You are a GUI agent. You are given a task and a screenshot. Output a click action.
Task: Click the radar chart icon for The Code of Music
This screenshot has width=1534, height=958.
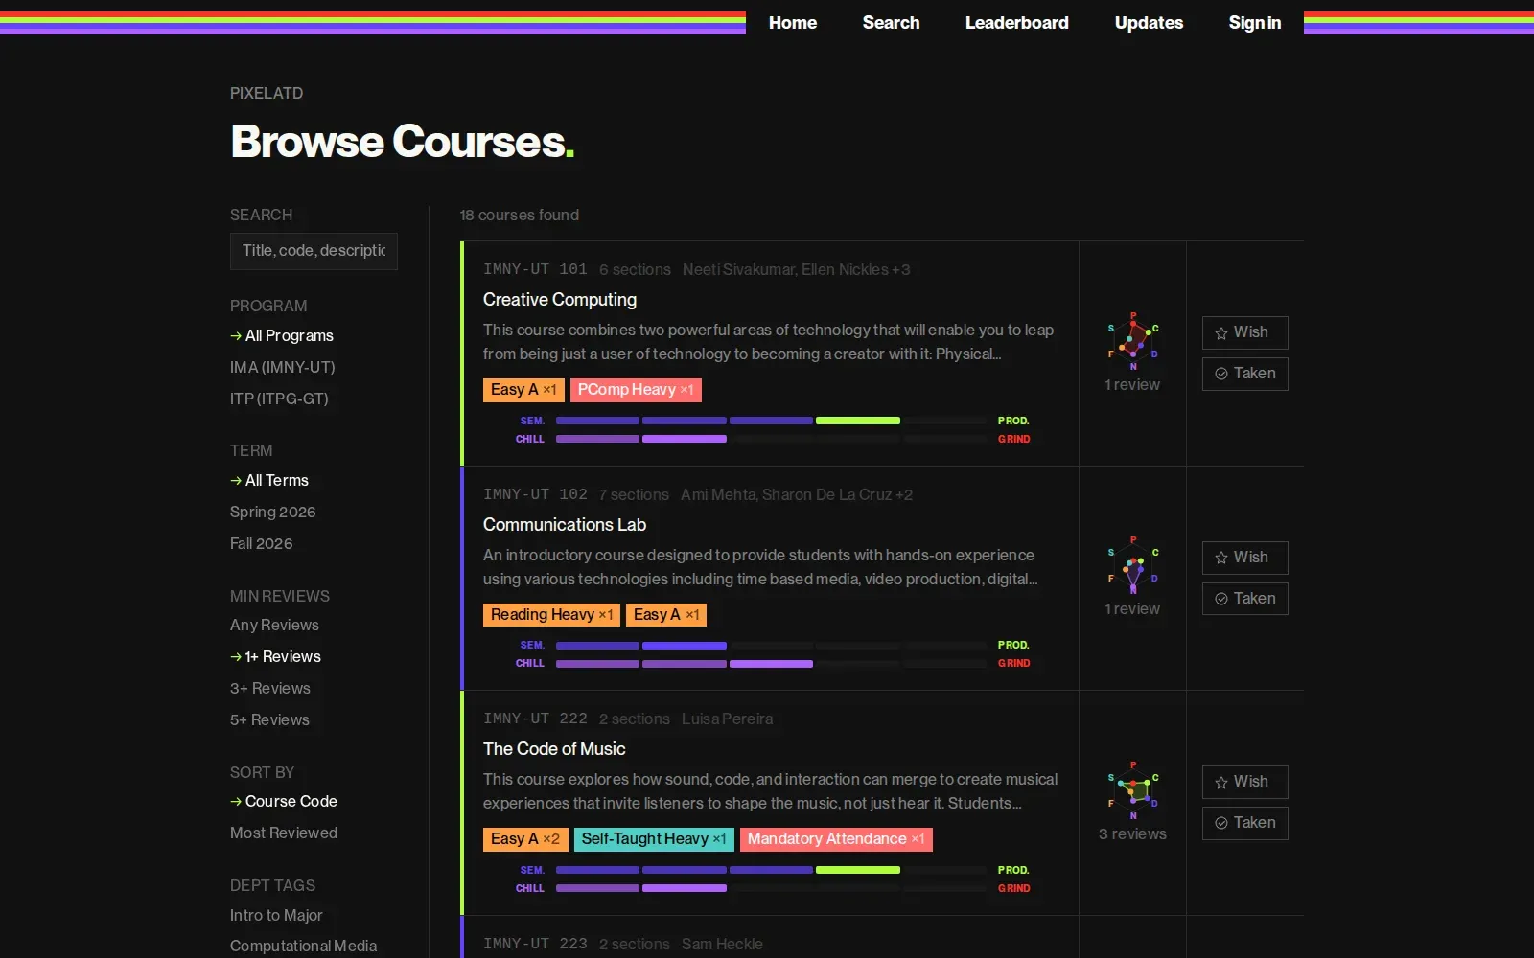click(x=1133, y=790)
